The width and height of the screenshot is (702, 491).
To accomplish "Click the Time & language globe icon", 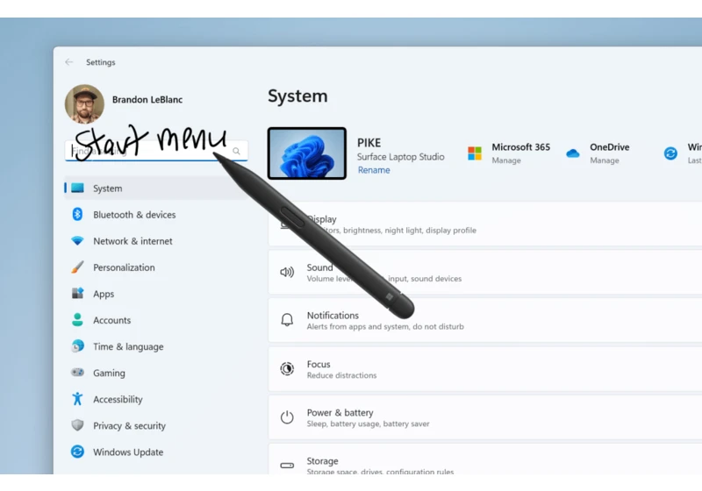I will (77, 346).
